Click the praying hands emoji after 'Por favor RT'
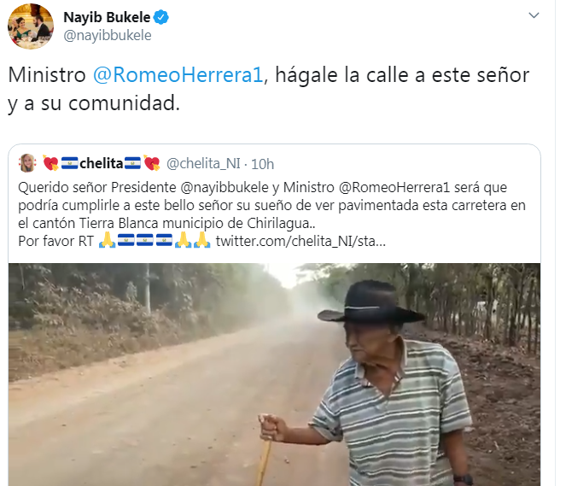 (x=108, y=241)
